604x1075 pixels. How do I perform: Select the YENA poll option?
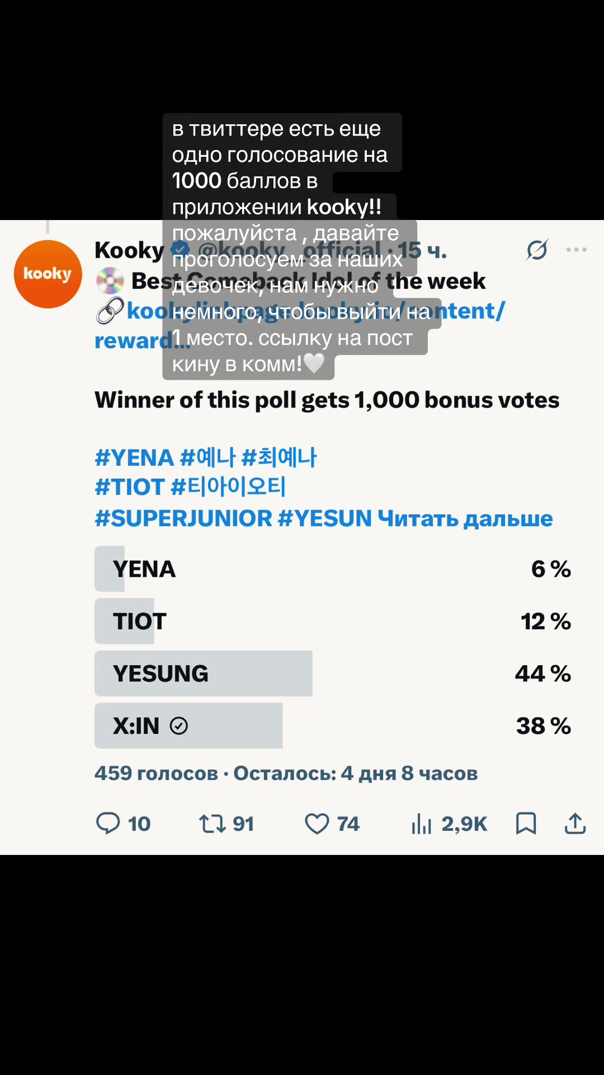point(333,569)
